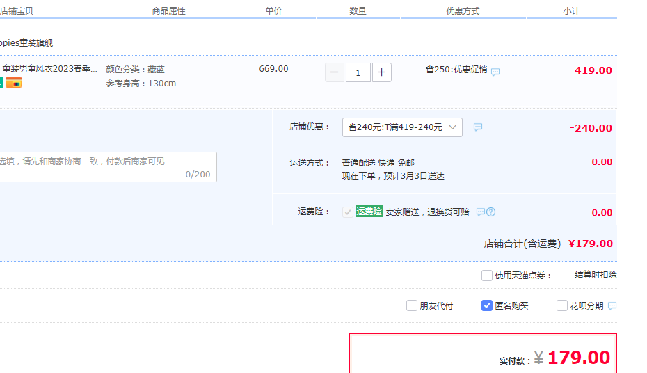Uncheck the 匿名购买 checkbox
The width and height of the screenshot is (647, 373).
click(487, 305)
